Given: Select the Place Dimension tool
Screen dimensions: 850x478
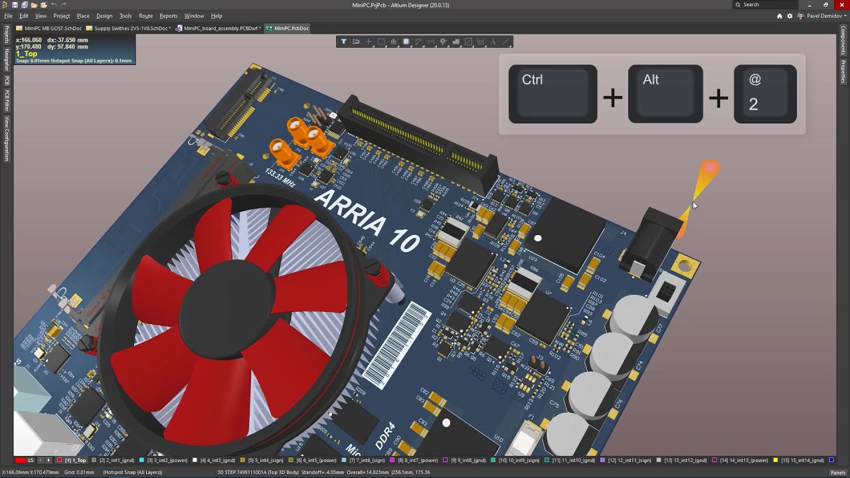Looking at the screenshot, I should [481, 42].
